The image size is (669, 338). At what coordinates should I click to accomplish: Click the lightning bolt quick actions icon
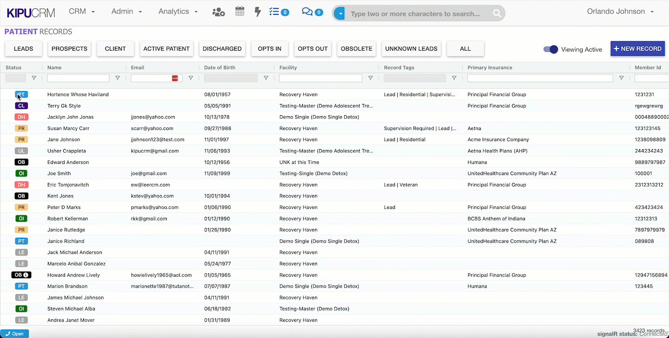point(257,12)
